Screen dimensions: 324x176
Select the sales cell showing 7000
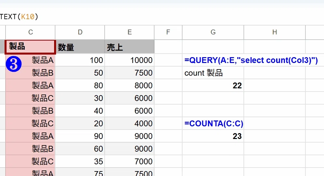pos(129,161)
